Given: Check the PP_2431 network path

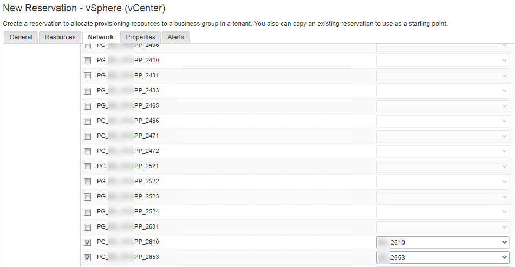Looking at the screenshot, I should [x=88, y=76].
